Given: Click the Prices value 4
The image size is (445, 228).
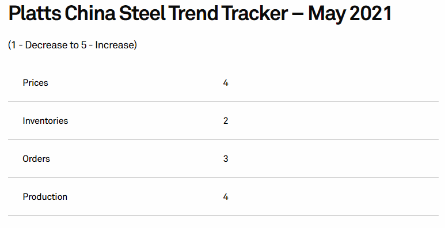Looking at the screenshot, I should point(226,83).
